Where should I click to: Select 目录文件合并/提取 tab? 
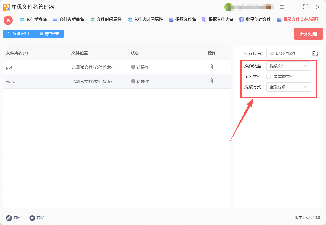(298, 20)
